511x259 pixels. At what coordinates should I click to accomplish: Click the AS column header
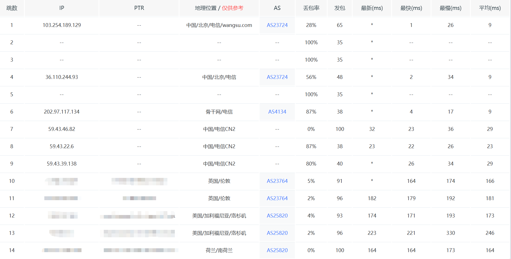coord(277,8)
